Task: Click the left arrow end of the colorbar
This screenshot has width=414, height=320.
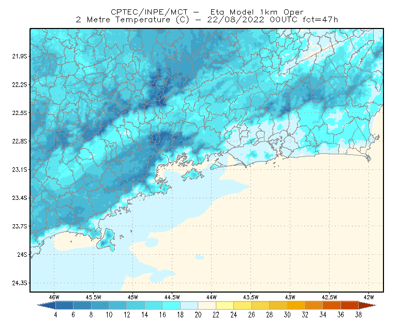Action: click(47, 306)
